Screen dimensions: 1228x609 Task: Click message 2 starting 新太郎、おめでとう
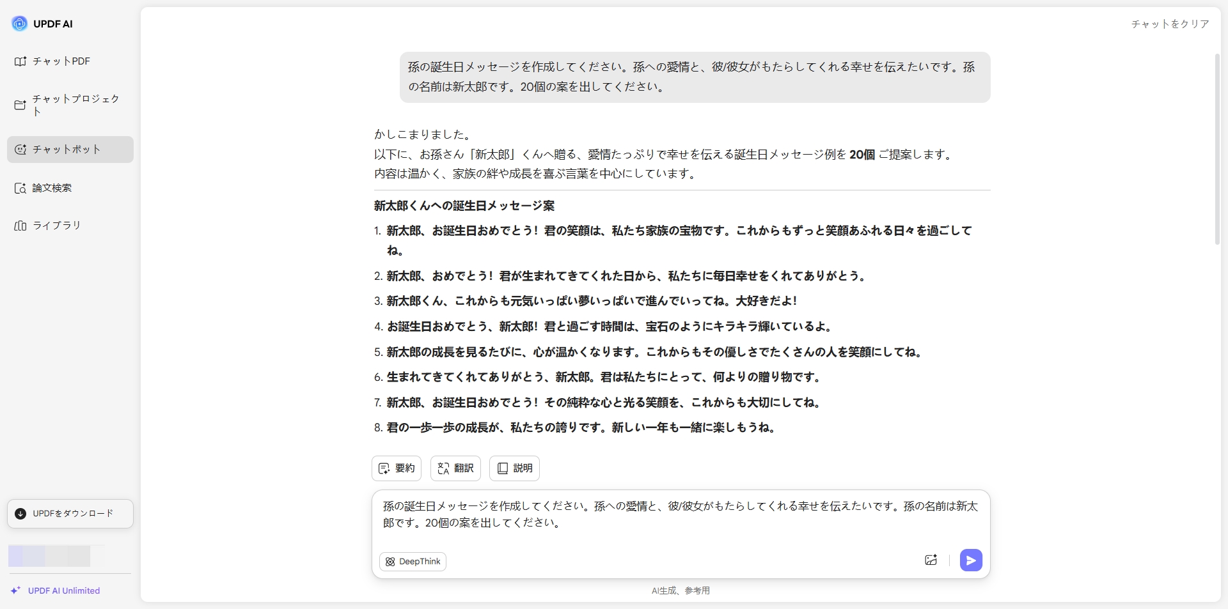pos(627,276)
